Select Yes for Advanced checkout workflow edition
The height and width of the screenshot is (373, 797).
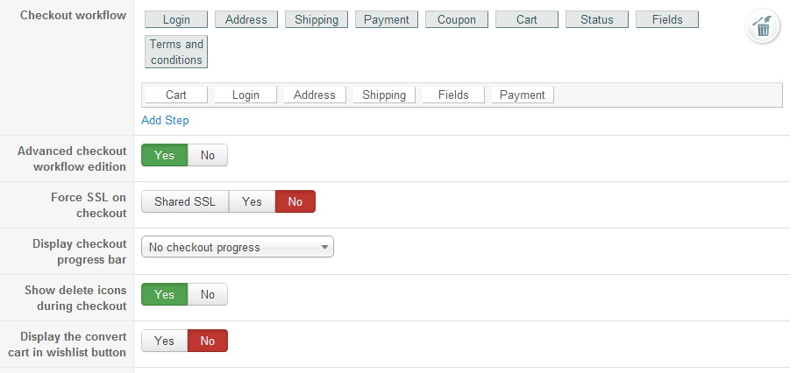click(165, 155)
